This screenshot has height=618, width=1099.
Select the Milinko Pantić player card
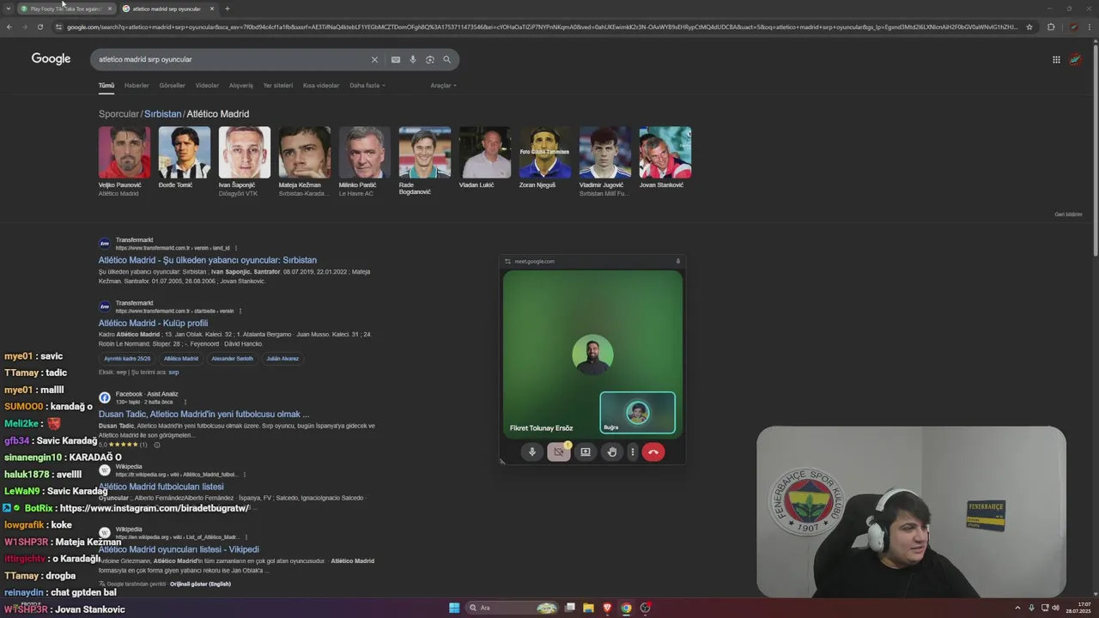[364, 162]
